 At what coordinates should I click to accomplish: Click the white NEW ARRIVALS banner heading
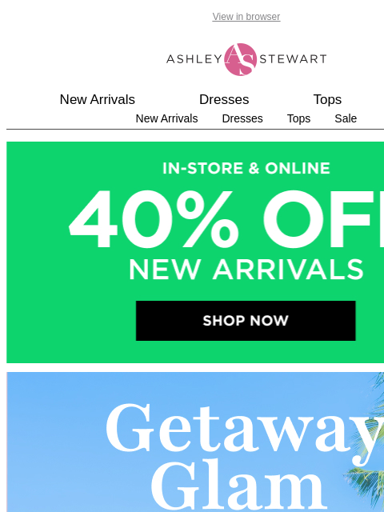click(246, 270)
